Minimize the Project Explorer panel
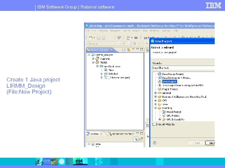225x168 pixels. coord(137,49)
